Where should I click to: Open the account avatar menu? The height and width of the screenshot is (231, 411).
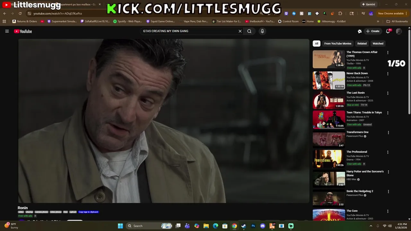pyautogui.click(x=398, y=31)
